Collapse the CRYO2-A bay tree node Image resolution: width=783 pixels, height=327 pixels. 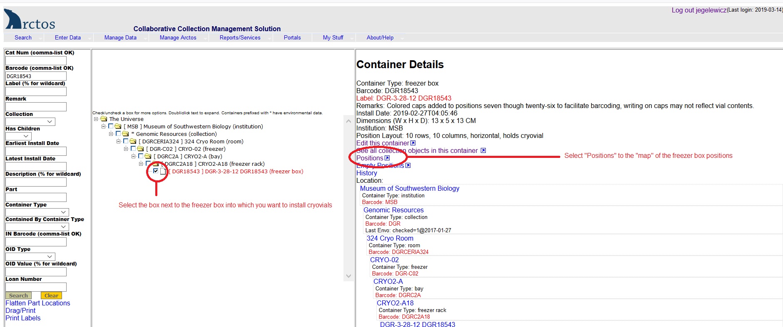(134, 156)
